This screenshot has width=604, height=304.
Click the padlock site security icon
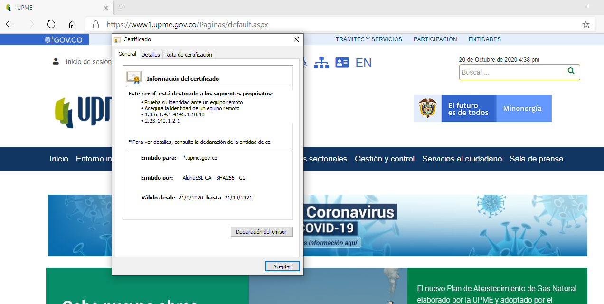[x=96, y=24]
